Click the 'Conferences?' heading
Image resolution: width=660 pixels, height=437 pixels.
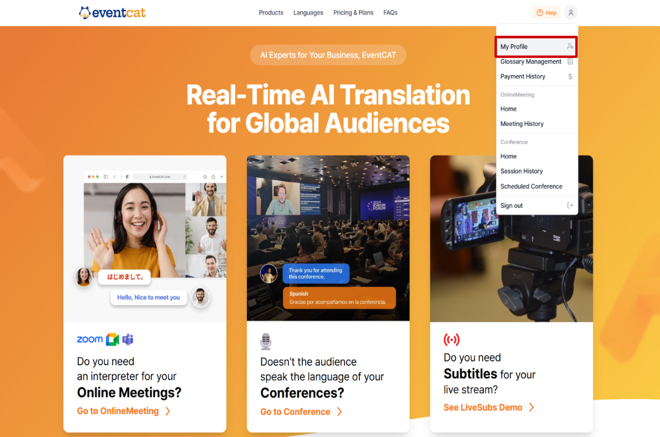pyautogui.click(x=302, y=393)
